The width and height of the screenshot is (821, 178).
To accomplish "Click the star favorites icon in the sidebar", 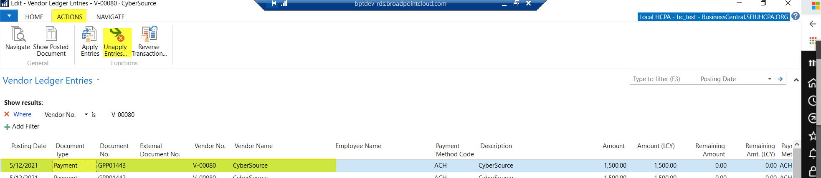I will [x=813, y=136].
